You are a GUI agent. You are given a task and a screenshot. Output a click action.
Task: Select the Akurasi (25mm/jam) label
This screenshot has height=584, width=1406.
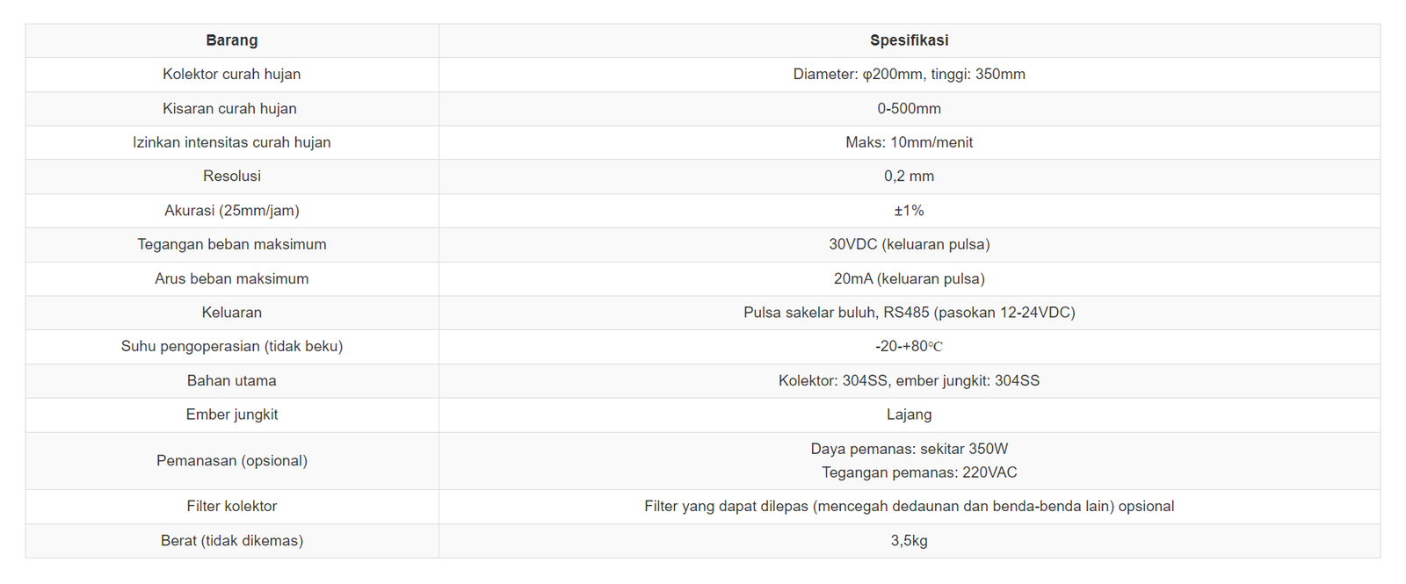232,211
